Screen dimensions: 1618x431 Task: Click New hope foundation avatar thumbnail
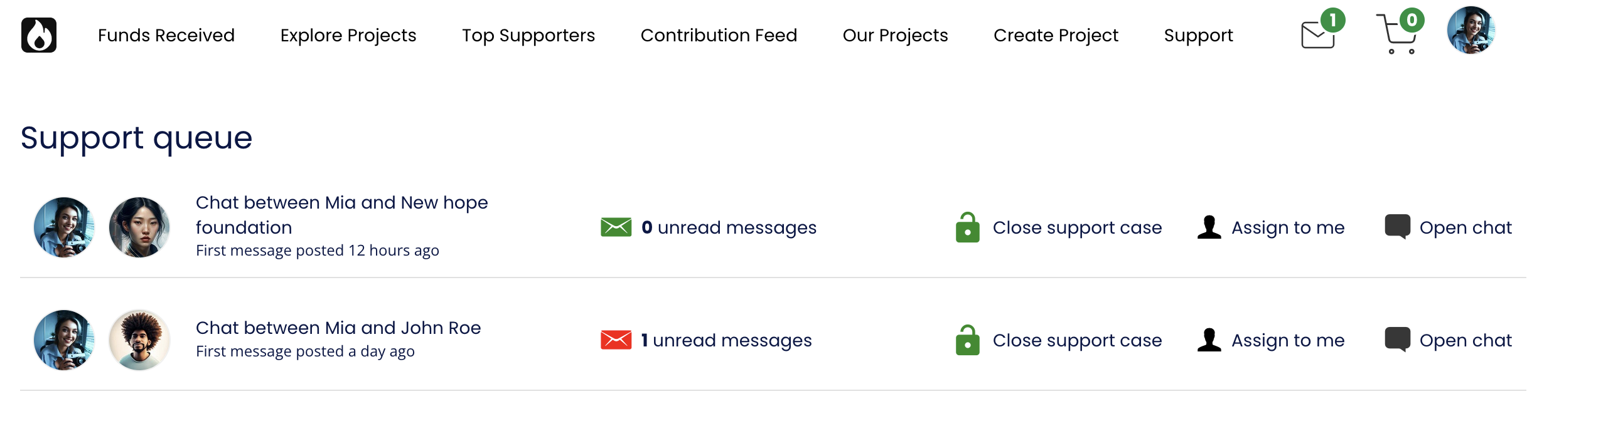click(139, 227)
